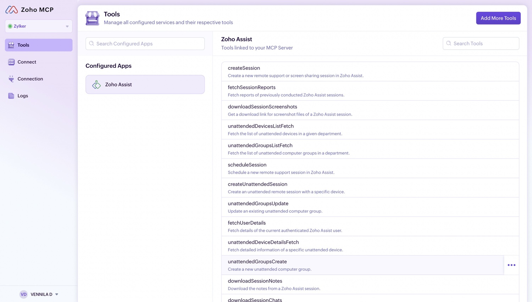
Task: Click the Connect sidebar icon
Action: (11, 62)
